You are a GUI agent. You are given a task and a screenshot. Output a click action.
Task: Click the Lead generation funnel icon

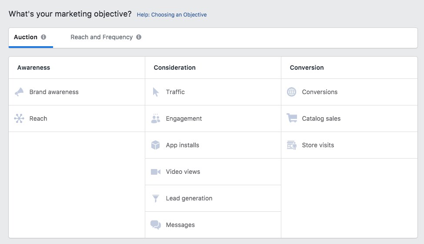pos(156,198)
